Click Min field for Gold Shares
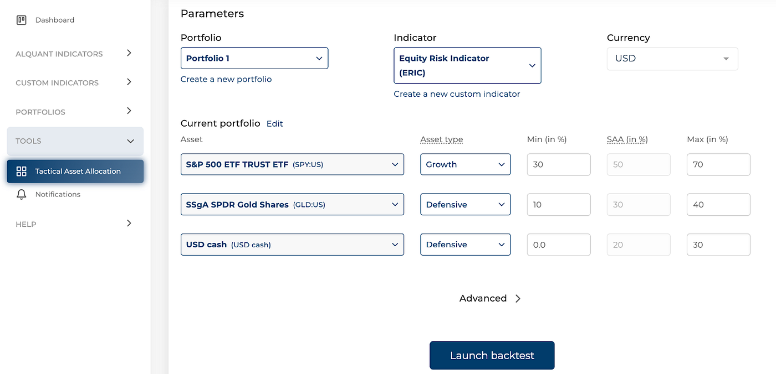The image size is (776, 374). [559, 205]
